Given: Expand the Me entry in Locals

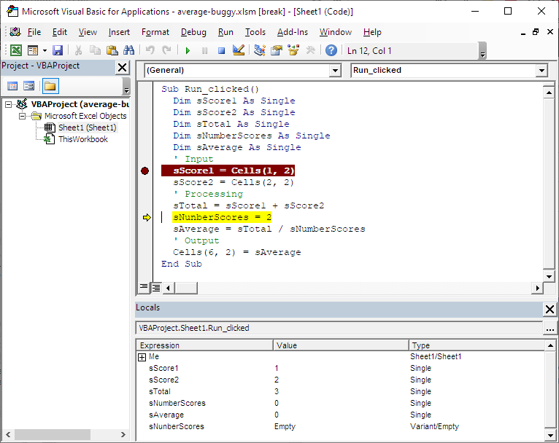Looking at the screenshot, I should 142,357.
